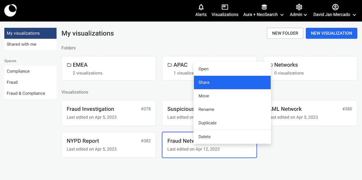Open the APAC folder
This screenshot has height=180, width=362.
178,68
